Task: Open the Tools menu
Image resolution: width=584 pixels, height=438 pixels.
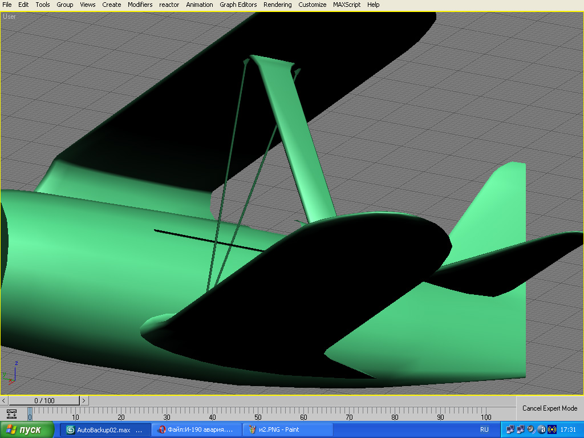Action: (x=42, y=5)
